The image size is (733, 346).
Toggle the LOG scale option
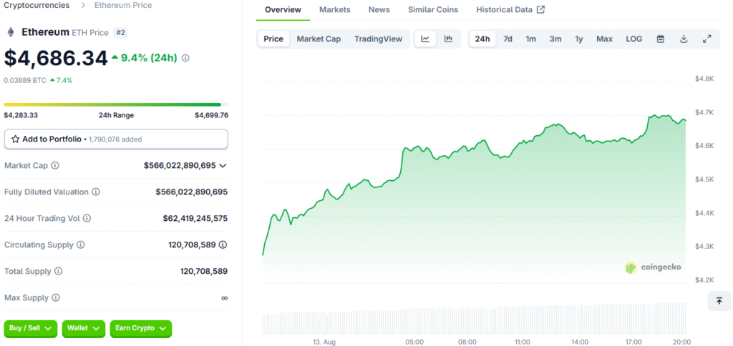tap(634, 39)
